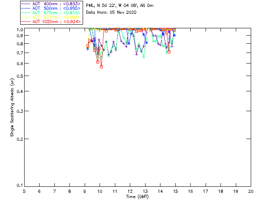Click the 8 x-axis tick label
This screenshot has height=207, width=258.
pos(70,191)
